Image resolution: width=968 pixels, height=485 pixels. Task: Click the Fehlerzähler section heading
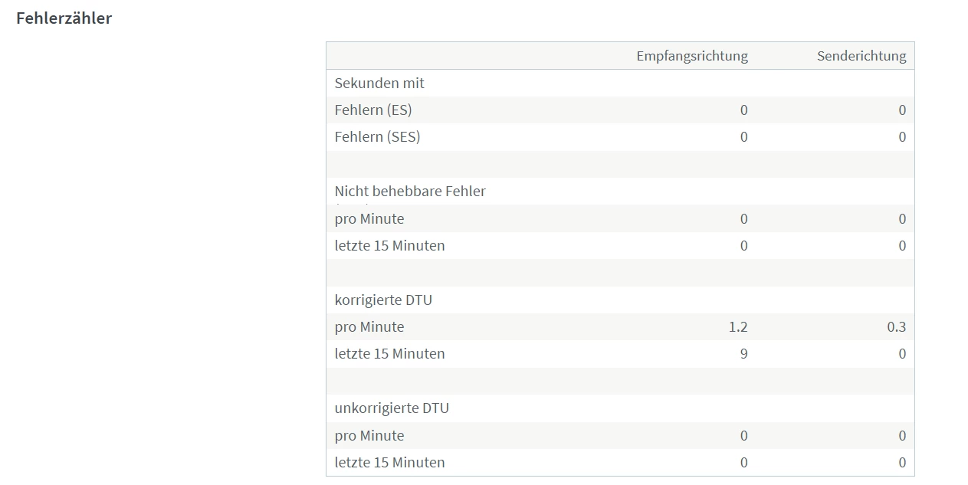tap(64, 18)
